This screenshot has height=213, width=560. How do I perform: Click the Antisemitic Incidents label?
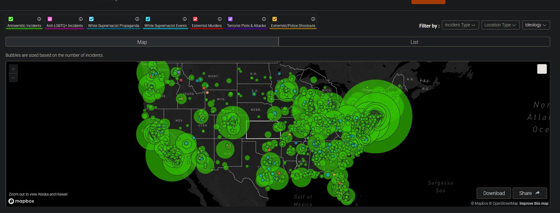pyautogui.click(x=24, y=26)
